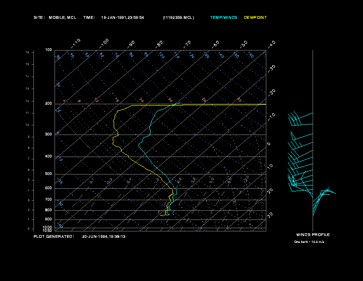Click the 400 pressure level label

[49, 157]
